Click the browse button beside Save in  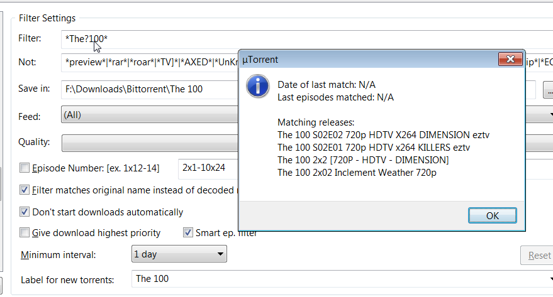(549, 90)
